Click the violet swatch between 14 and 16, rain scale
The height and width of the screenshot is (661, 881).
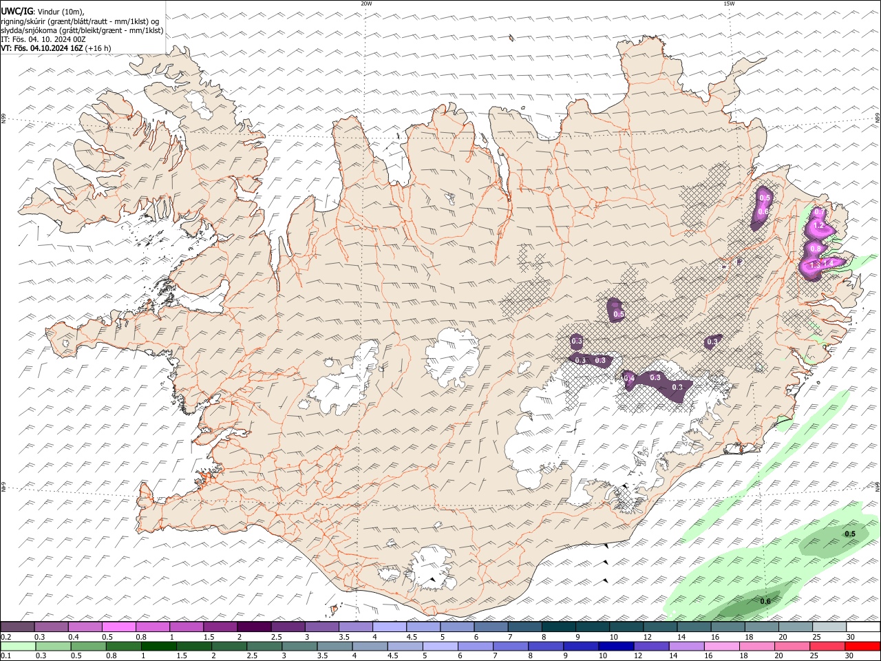pos(686,646)
